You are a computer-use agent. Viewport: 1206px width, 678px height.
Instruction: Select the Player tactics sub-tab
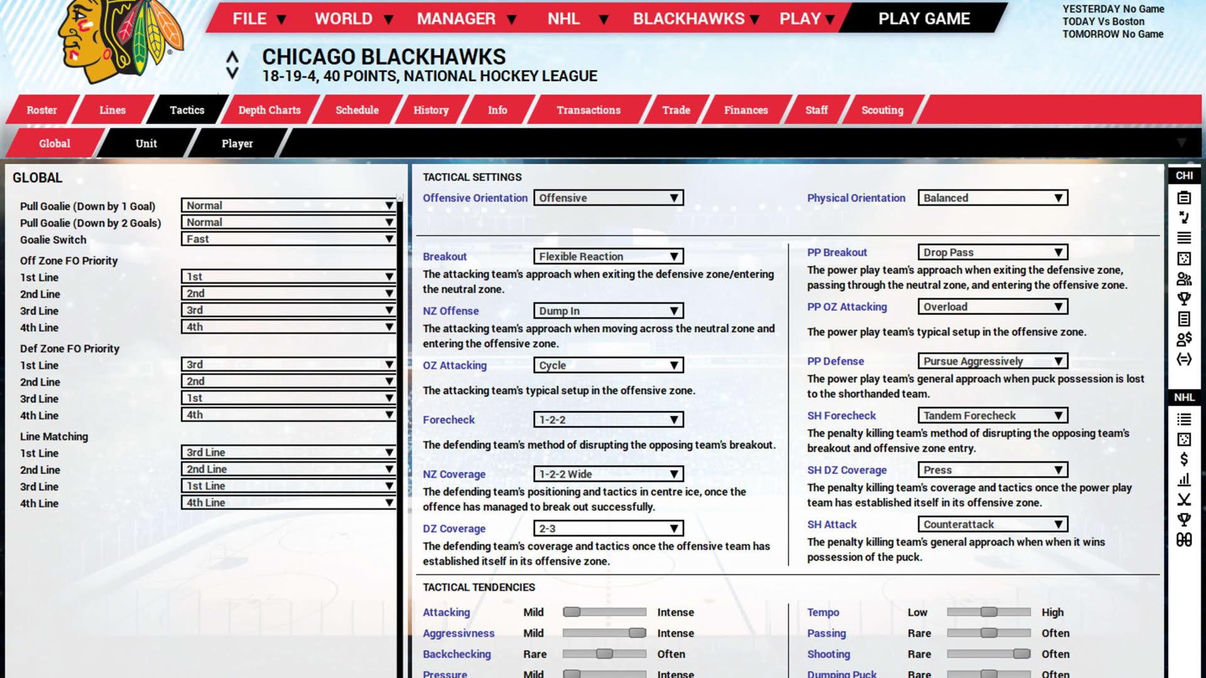click(237, 143)
